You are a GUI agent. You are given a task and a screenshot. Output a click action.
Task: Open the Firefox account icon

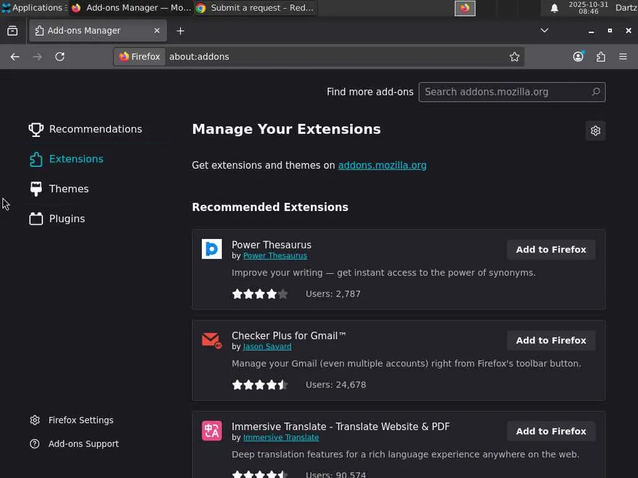pyautogui.click(x=578, y=57)
